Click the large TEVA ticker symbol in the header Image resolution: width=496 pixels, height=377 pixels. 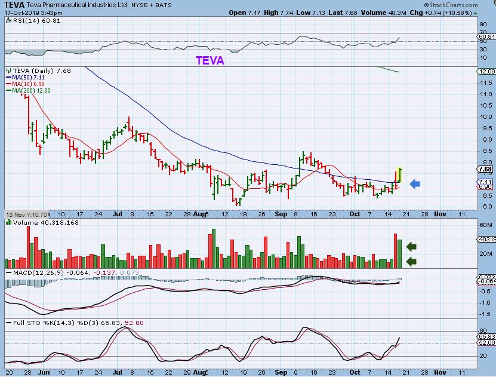tap(14, 5)
